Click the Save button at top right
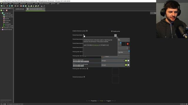The height and width of the screenshot is (105, 188). (x=153, y=13)
